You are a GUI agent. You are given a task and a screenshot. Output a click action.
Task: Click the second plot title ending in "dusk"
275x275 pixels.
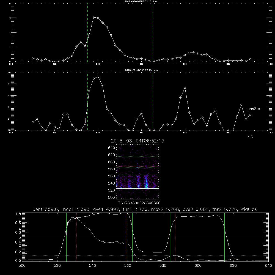[x=141, y=70]
